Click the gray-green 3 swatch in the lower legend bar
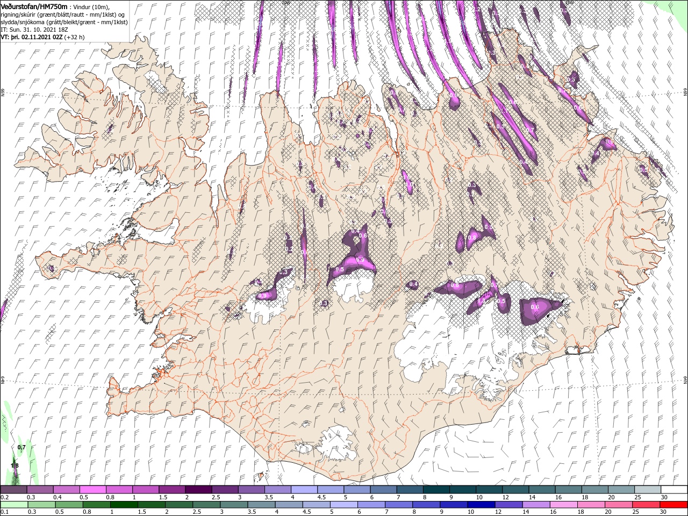The width and height of the screenshot is (688, 516). [234, 505]
